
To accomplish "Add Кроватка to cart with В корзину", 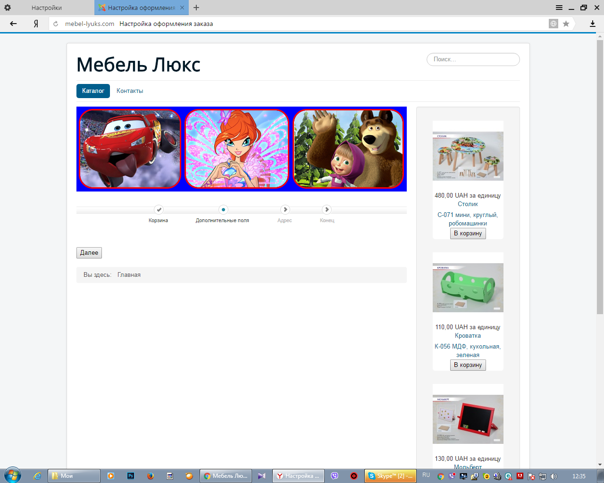I will pyautogui.click(x=468, y=365).
